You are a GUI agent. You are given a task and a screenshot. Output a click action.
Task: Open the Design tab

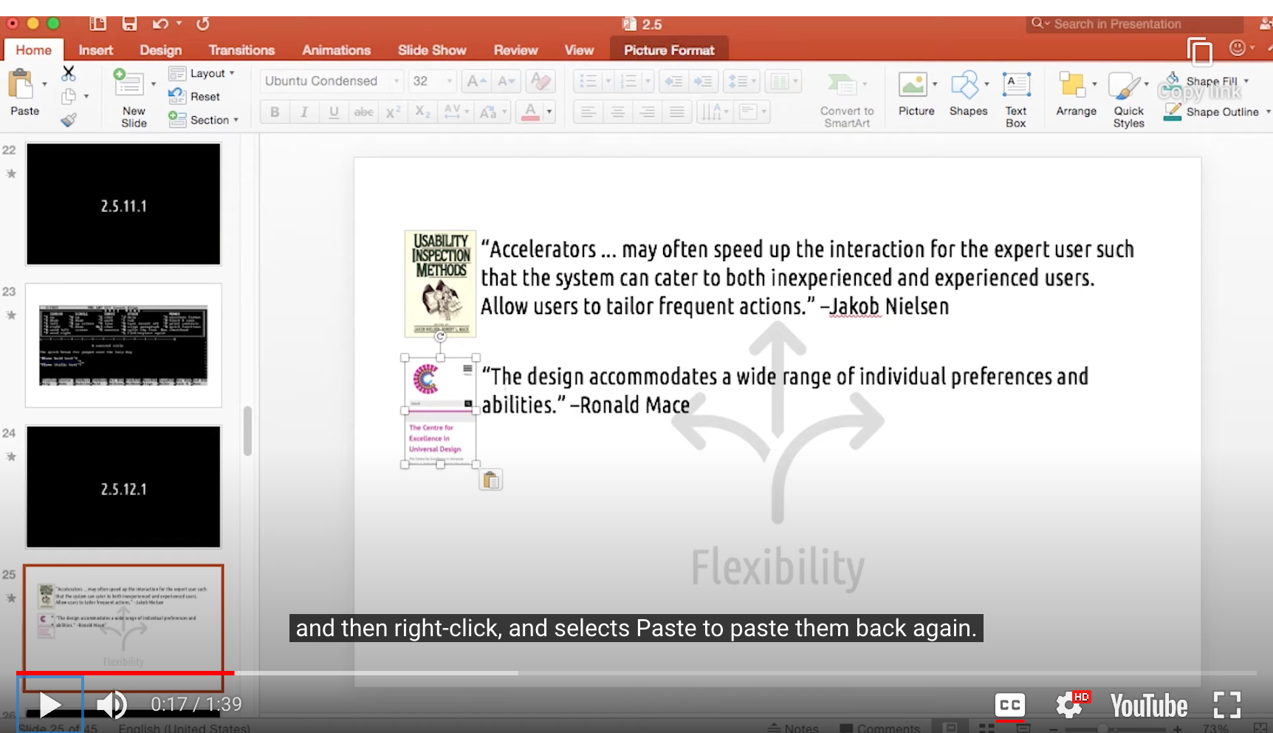click(x=161, y=50)
